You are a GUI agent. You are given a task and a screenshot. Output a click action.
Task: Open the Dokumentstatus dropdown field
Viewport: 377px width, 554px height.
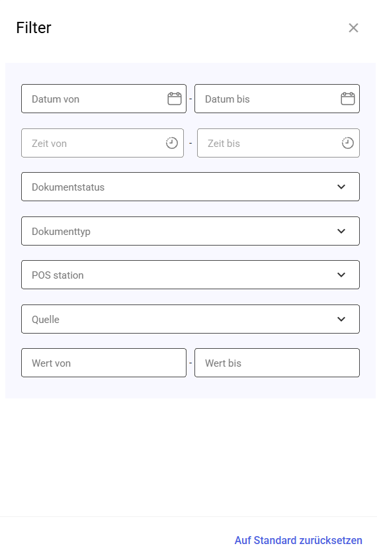[190, 187]
